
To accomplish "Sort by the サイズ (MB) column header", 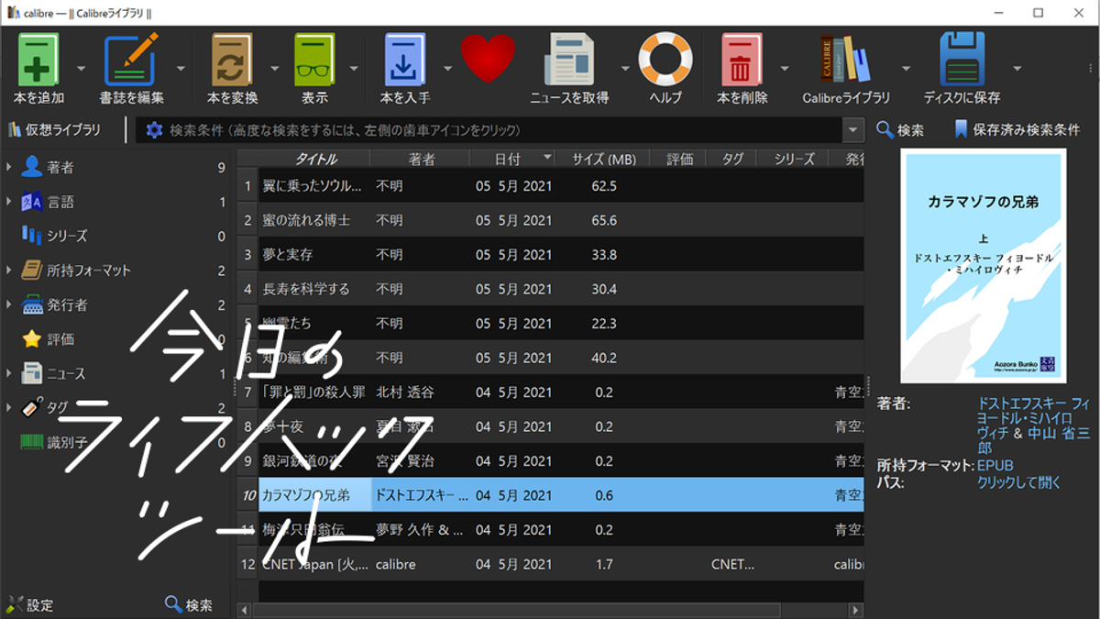I will pyautogui.click(x=603, y=159).
